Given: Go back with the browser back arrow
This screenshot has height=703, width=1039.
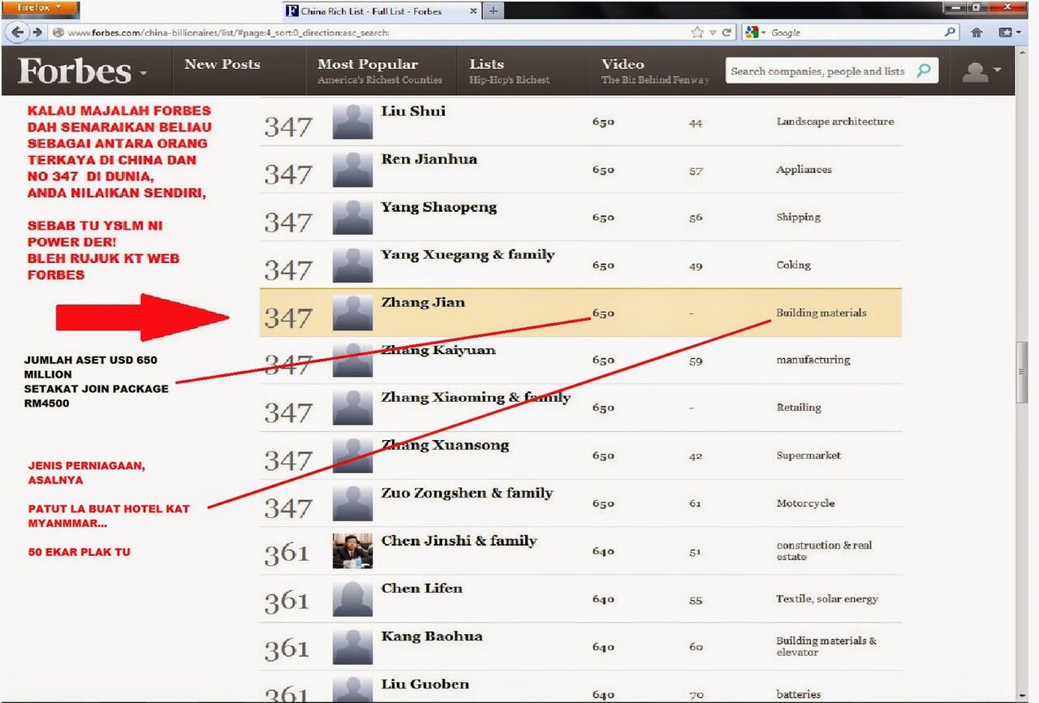Looking at the screenshot, I should [17, 32].
